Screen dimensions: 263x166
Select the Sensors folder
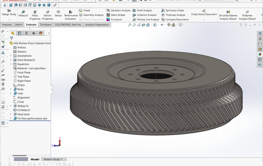click(20, 51)
